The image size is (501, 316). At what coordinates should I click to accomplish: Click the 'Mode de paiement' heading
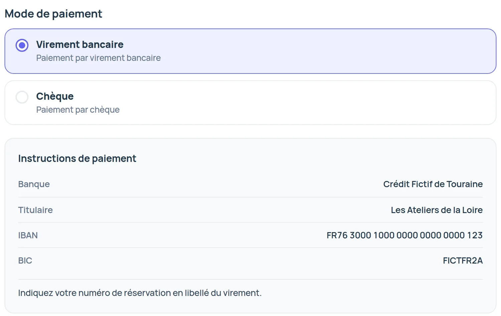point(53,14)
